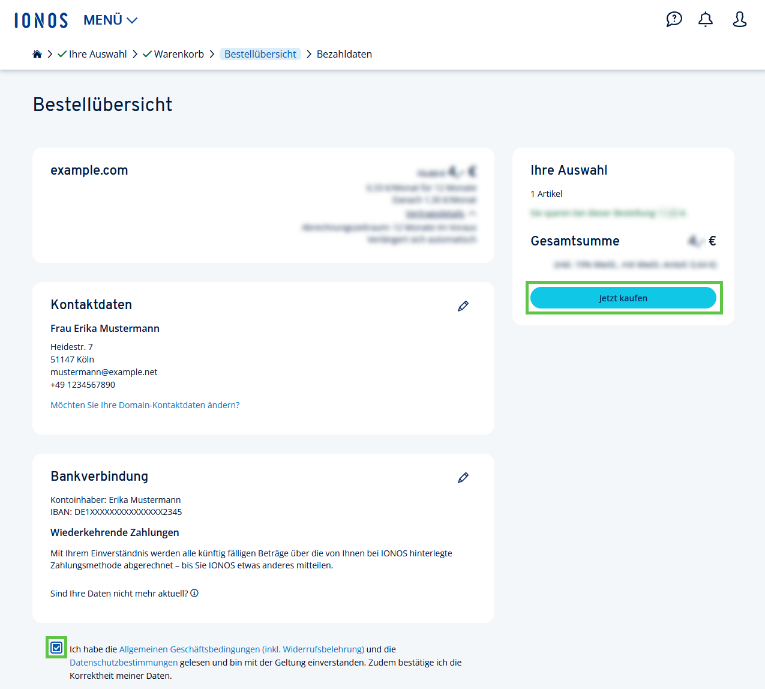Click 'Sind Ihre Daten nicht mehr aktuell?' text
The height and width of the screenshot is (689, 765).
coord(118,593)
